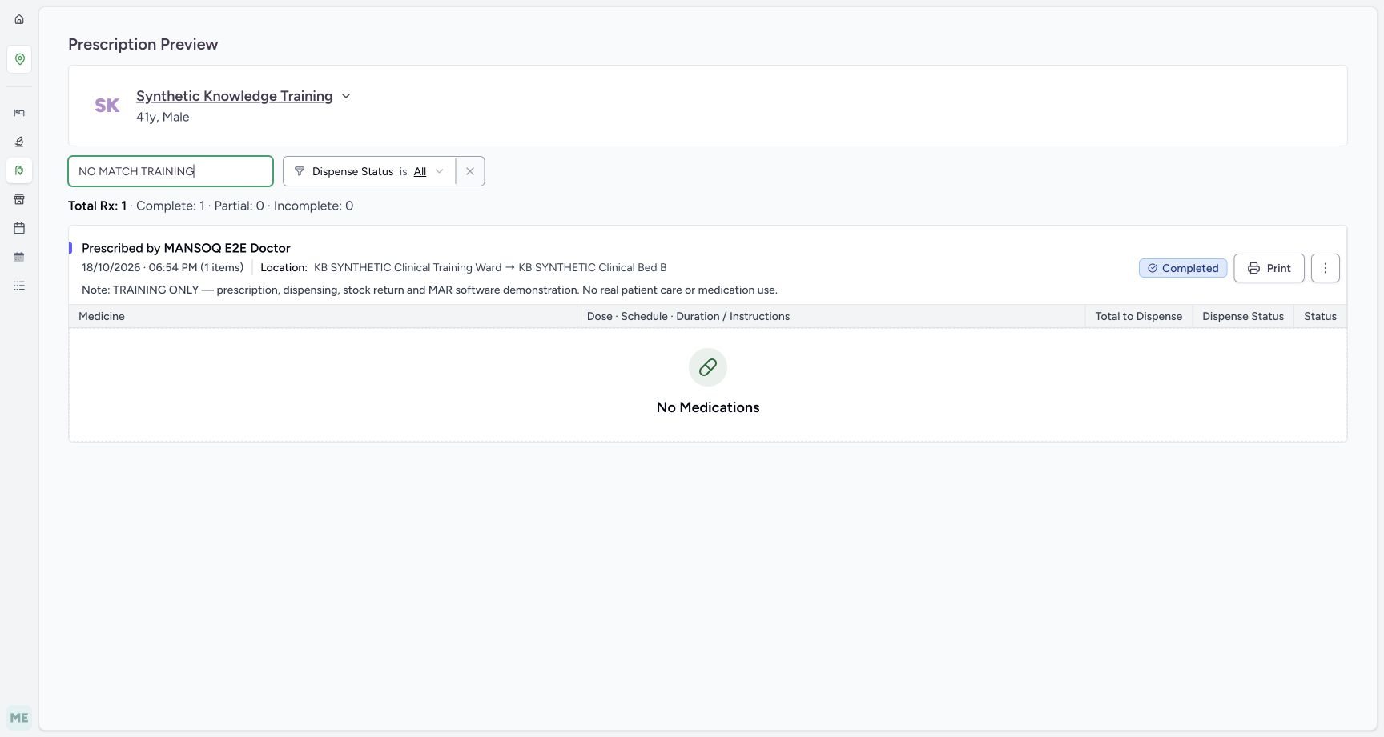Image resolution: width=1384 pixels, height=737 pixels.
Task: Click the Dispense Status column header
Action: (1243, 316)
